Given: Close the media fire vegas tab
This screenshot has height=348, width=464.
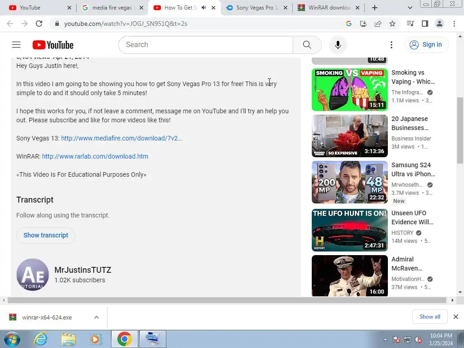Looking at the screenshot, I should click(x=141, y=8).
